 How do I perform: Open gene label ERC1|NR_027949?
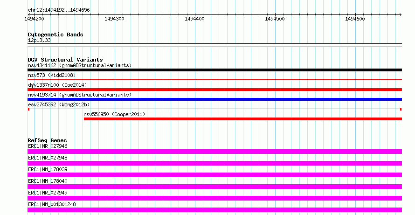(x=48, y=193)
